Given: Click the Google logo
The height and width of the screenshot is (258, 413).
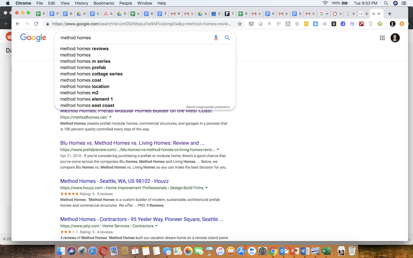Looking at the screenshot, I should coord(33,38).
